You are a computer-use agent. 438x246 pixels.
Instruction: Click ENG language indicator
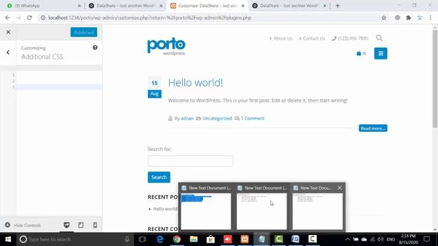(x=391, y=239)
